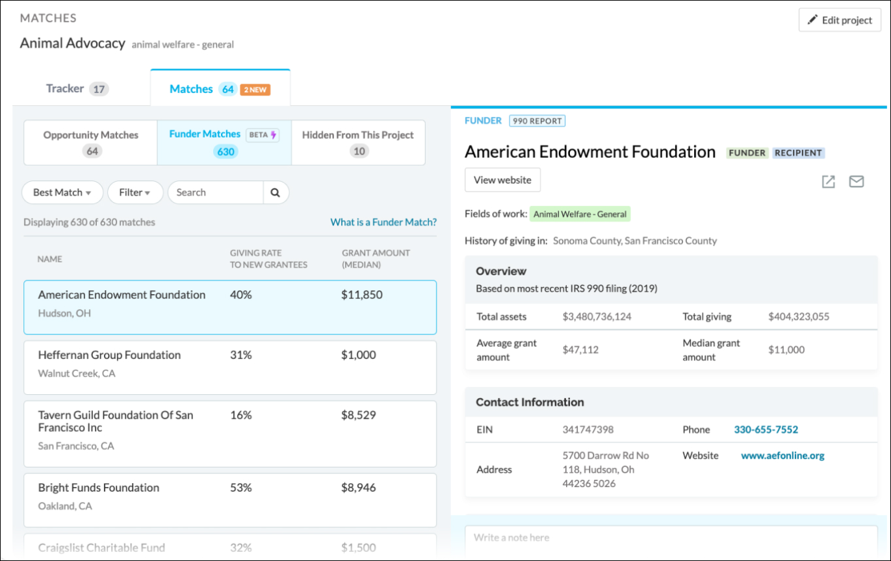Click the Walnut Creek, CA location text
The height and width of the screenshot is (561, 891).
76,373
